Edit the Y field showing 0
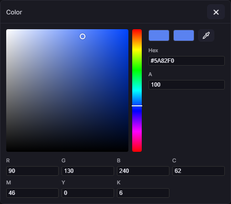231x204 pixels. click(88, 193)
